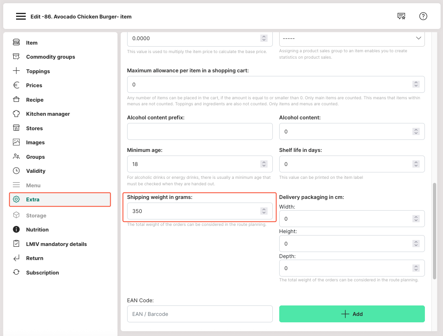The height and width of the screenshot is (336, 443).
Task: Click the vertical page scrollbar
Action: click(435, 231)
